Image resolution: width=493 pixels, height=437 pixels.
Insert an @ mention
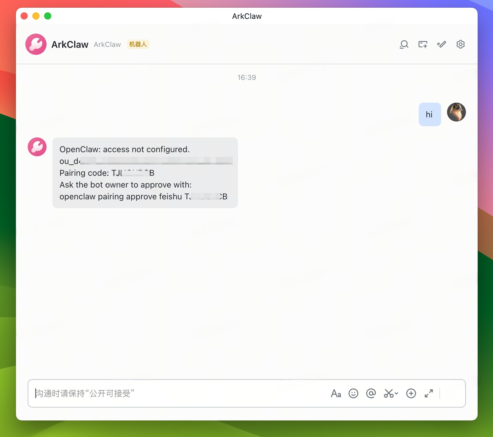pyautogui.click(x=371, y=393)
